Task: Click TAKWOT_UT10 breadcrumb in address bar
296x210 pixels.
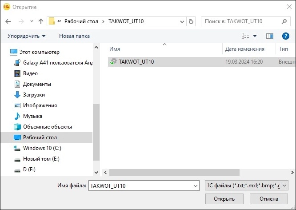Action: point(126,21)
